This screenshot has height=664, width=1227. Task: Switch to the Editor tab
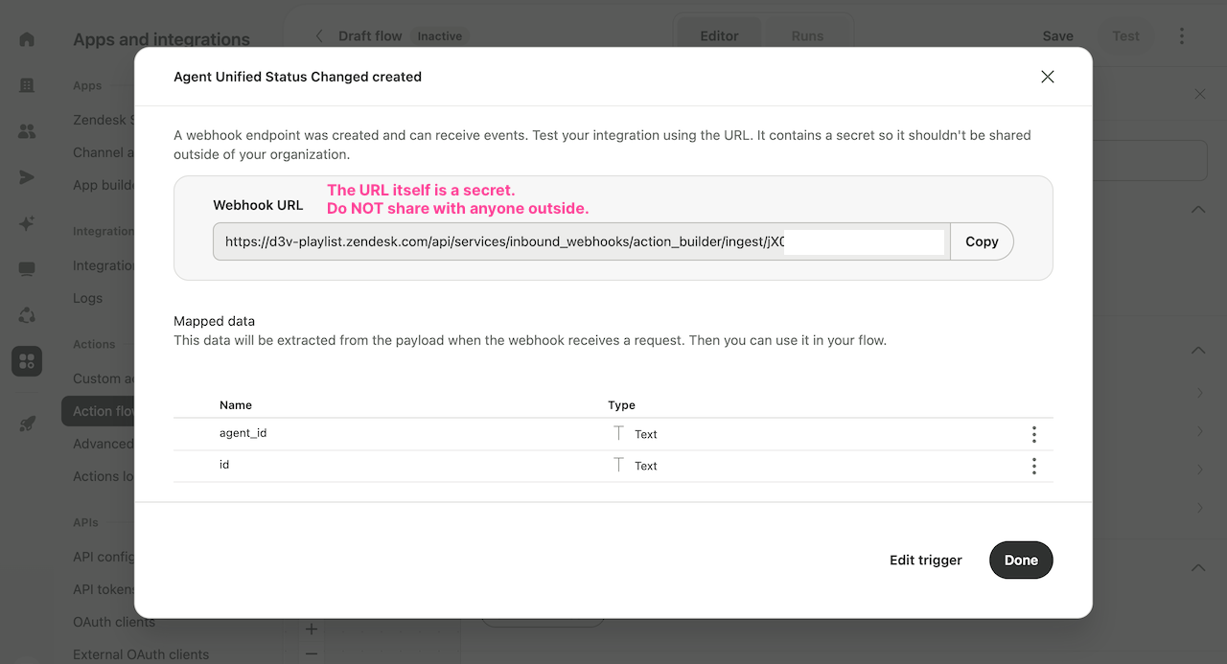click(x=719, y=36)
